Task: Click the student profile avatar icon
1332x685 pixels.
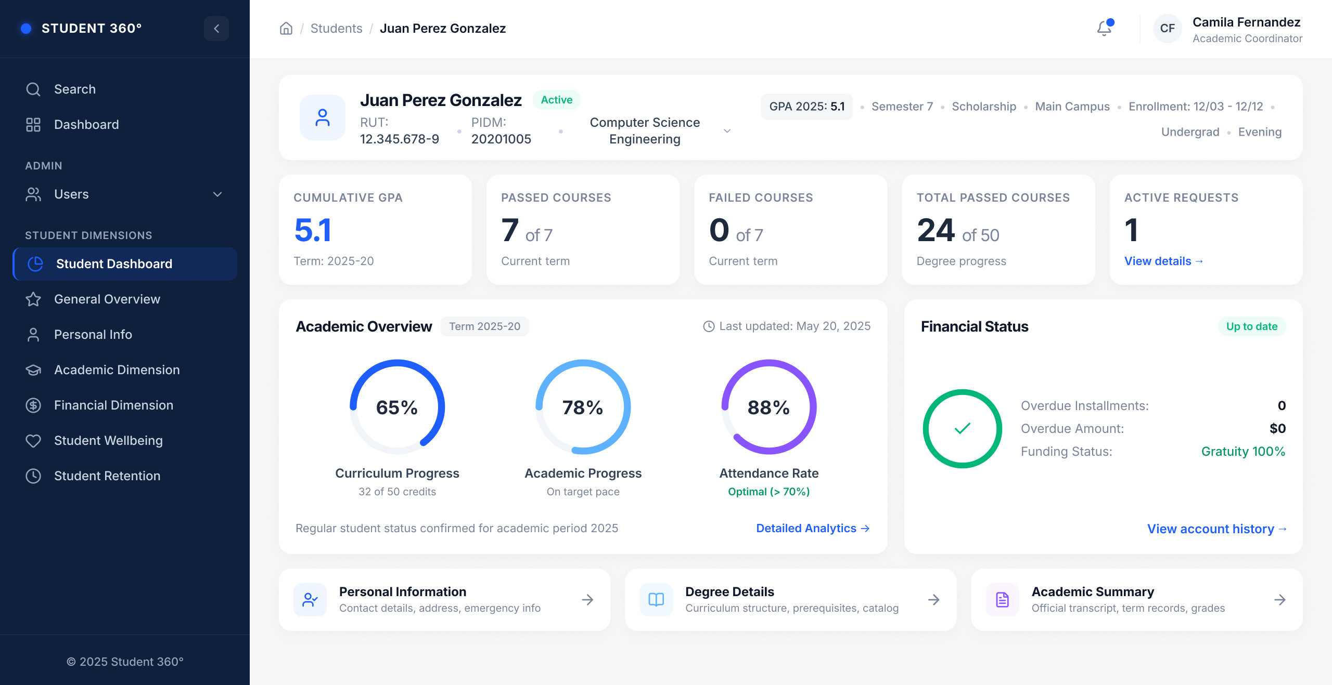Action: pyautogui.click(x=323, y=117)
